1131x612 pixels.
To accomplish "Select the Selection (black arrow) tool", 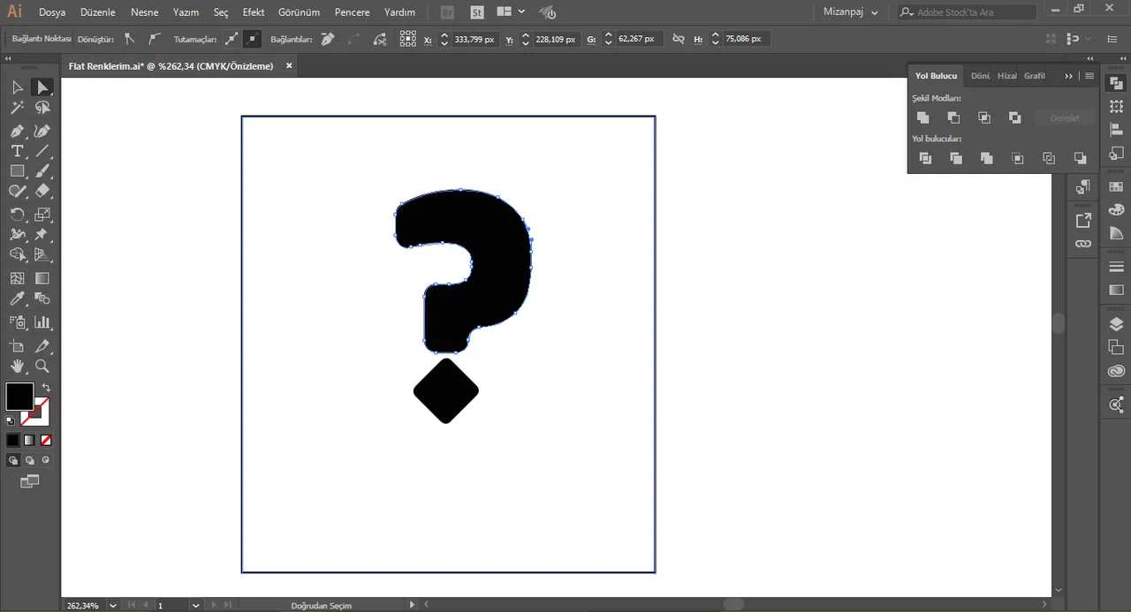I will pyautogui.click(x=18, y=87).
